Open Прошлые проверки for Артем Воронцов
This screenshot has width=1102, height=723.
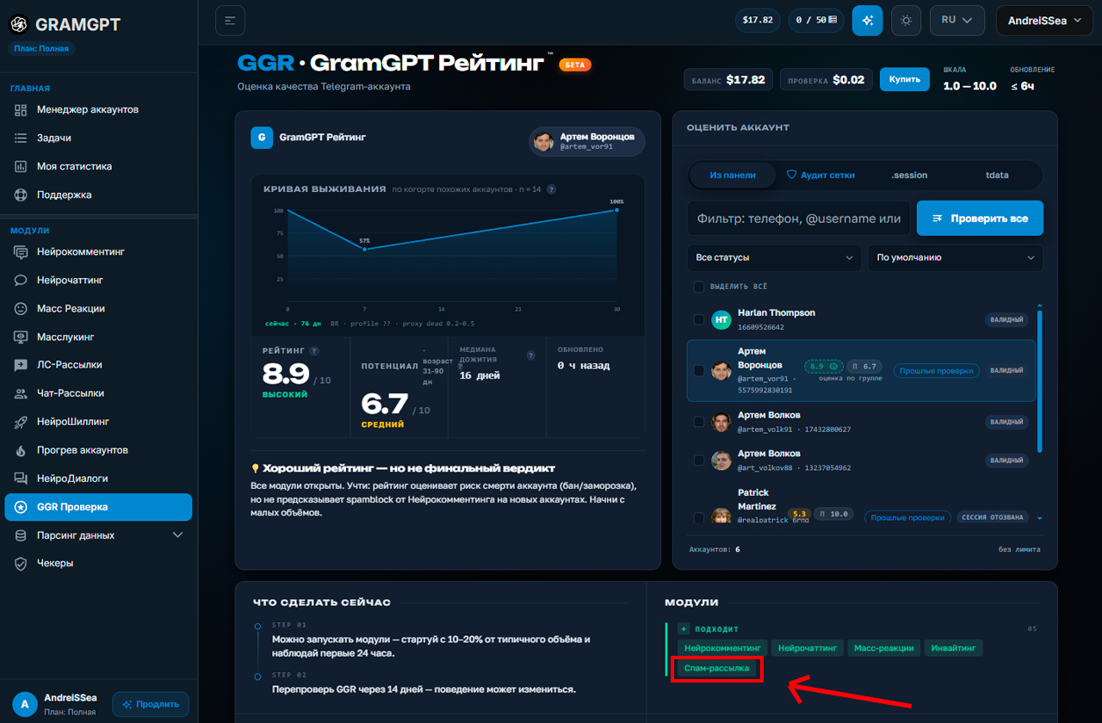click(x=937, y=371)
